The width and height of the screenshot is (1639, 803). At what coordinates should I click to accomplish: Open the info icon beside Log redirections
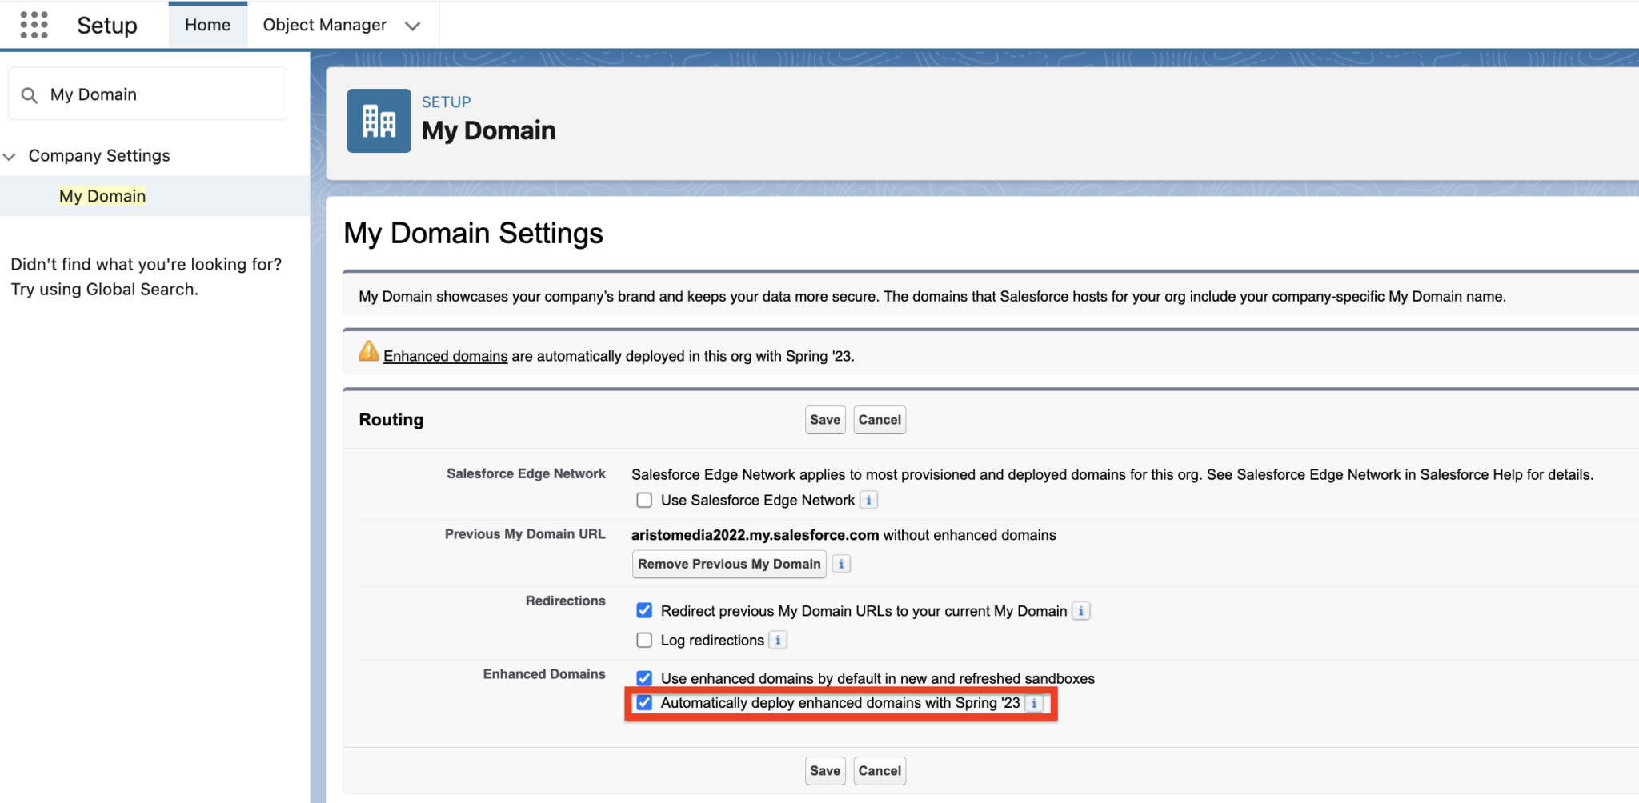pos(777,639)
